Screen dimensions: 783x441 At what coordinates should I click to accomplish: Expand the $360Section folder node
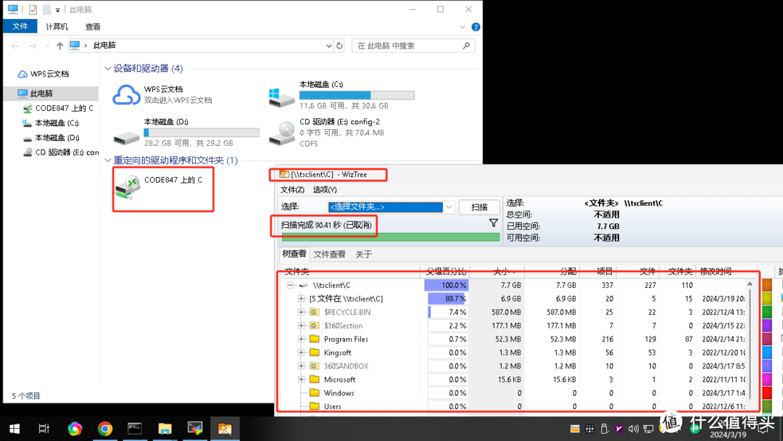click(301, 325)
